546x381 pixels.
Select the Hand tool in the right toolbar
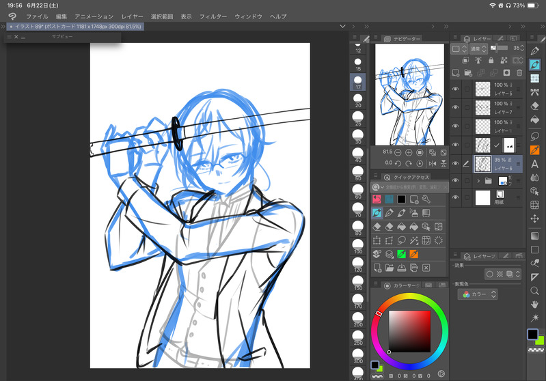535,305
